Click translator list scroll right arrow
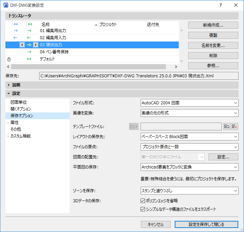 click(x=176, y=67)
